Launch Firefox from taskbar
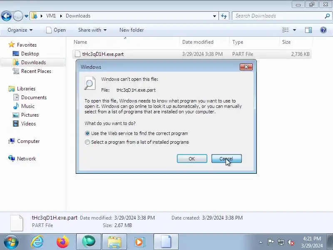Screen dimensions: 333x250 pyautogui.click(x=63, y=242)
